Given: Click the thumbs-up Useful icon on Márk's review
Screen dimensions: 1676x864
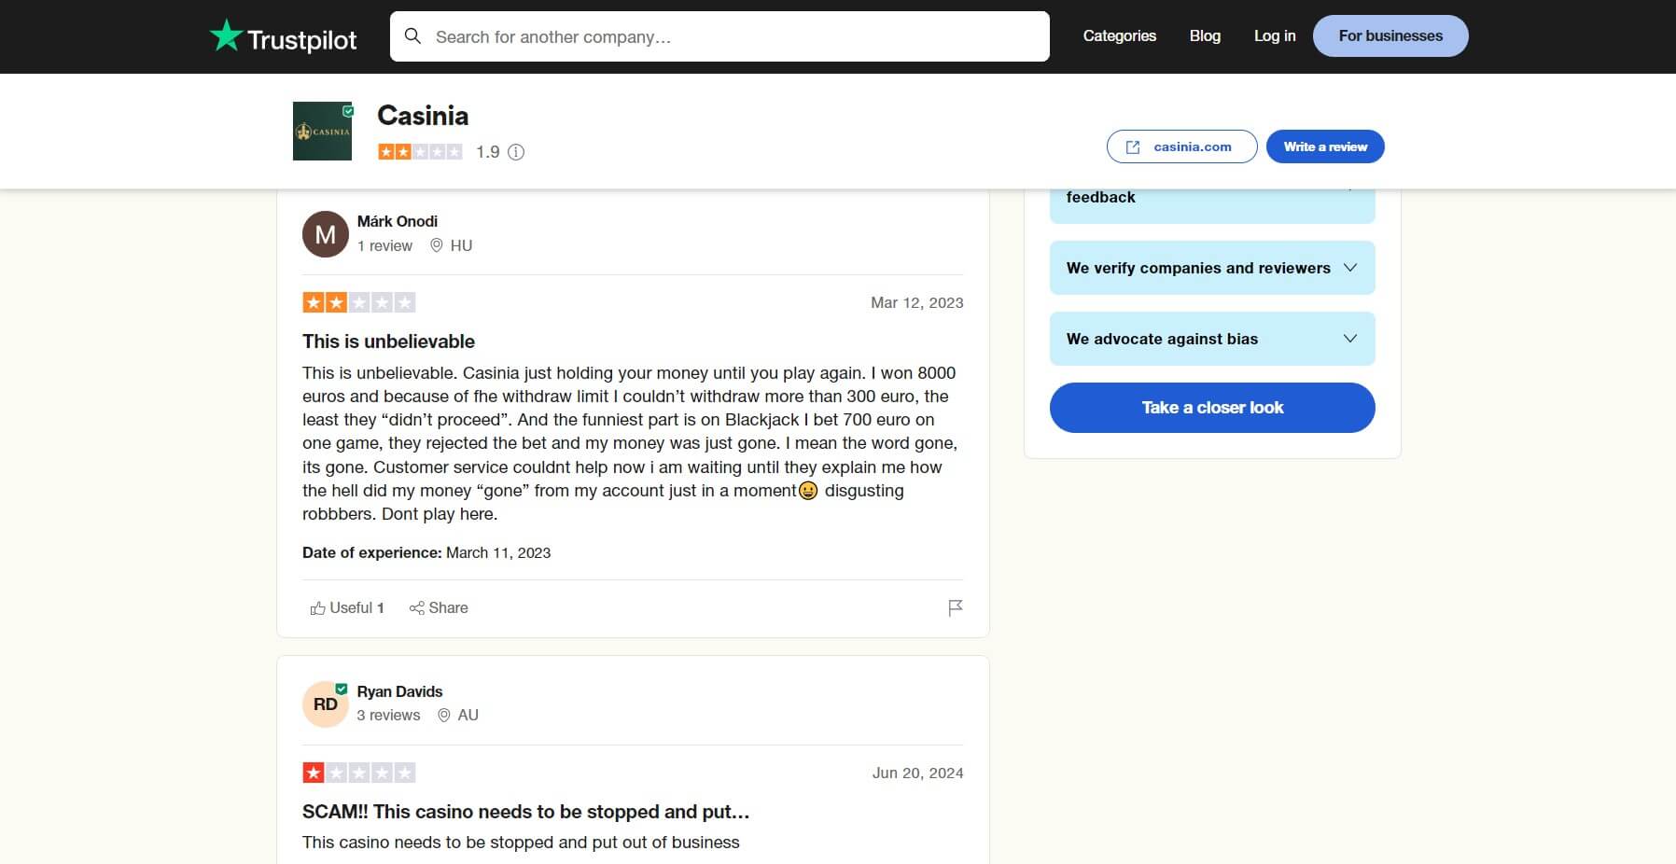Looking at the screenshot, I should [x=316, y=607].
